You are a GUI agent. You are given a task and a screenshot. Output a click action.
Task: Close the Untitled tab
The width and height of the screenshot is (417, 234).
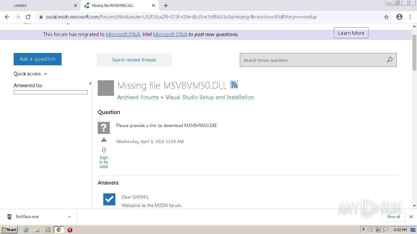point(76,6)
